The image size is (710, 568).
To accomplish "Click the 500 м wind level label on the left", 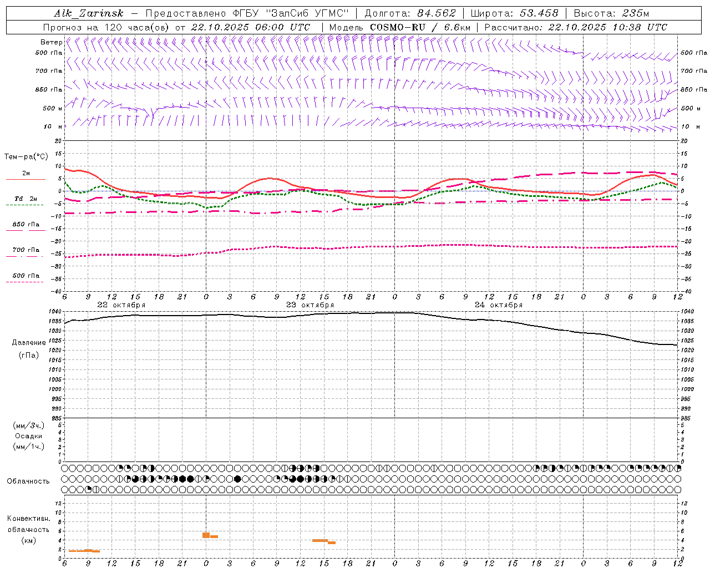I will pos(52,108).
